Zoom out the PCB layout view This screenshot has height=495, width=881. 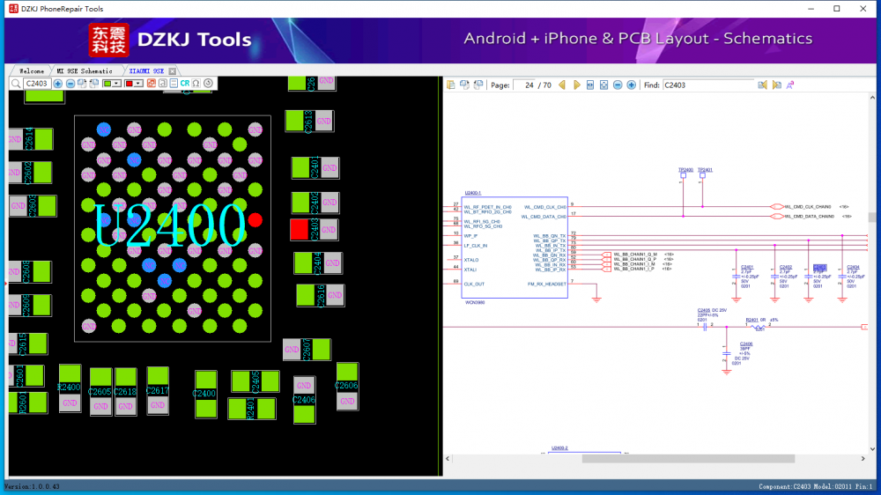[70, 84]
